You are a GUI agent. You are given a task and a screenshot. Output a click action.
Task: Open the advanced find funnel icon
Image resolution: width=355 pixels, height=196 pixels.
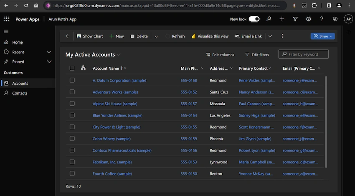point(295,19)
